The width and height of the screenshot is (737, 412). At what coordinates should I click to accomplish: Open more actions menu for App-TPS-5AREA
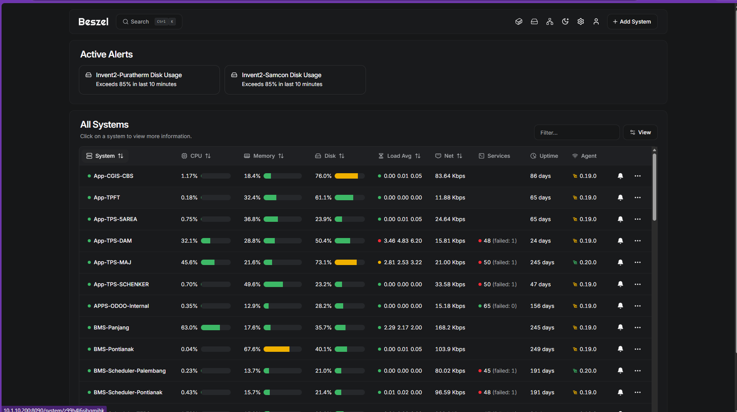click(x=638, y=219)
